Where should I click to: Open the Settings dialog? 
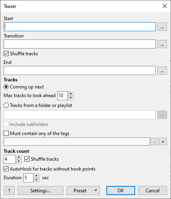[41, 190]
